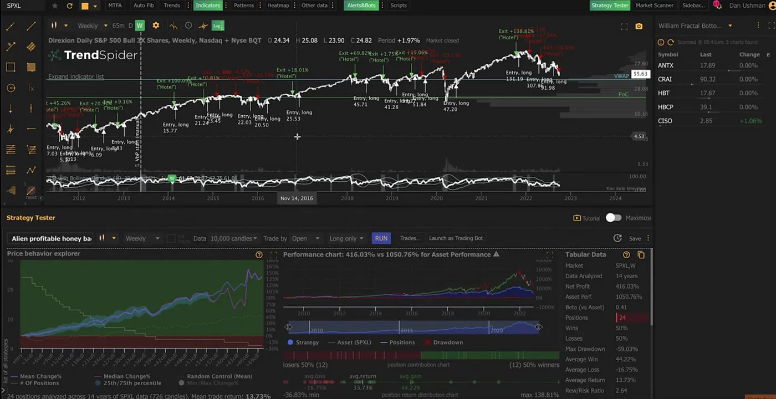776x399 pixels.
Task: Toggle the Indicators overlay button
Action: 208,6
